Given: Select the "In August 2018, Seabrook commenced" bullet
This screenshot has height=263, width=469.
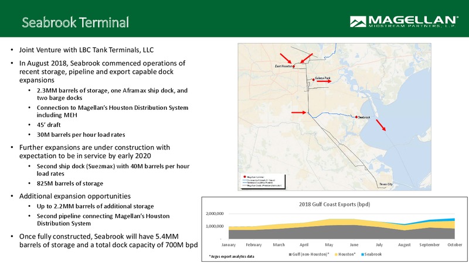Looking at the screenshot, I should coord(102,71).
